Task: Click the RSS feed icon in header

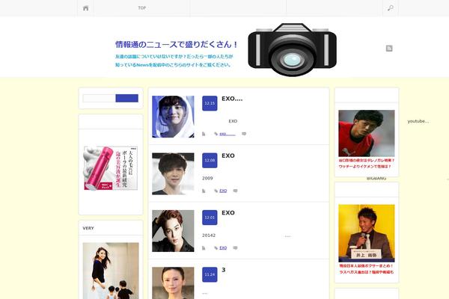Action: [x=389, y=49]
